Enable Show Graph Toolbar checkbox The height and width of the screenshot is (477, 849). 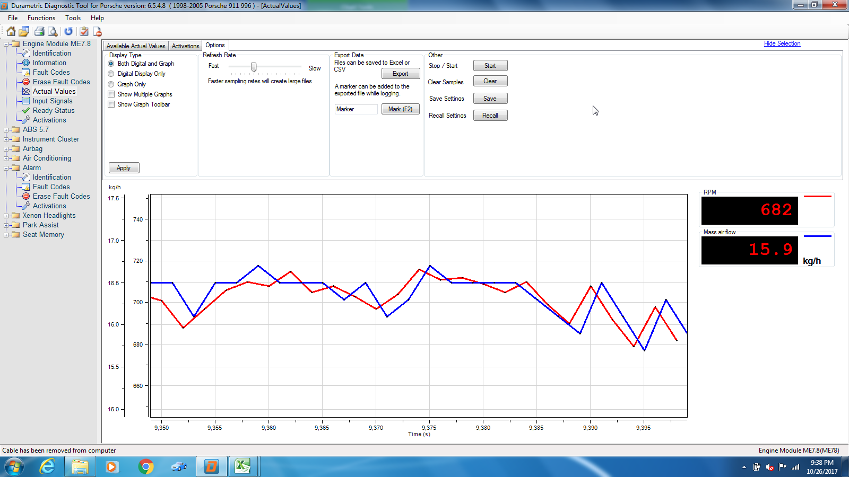(111, 104)
